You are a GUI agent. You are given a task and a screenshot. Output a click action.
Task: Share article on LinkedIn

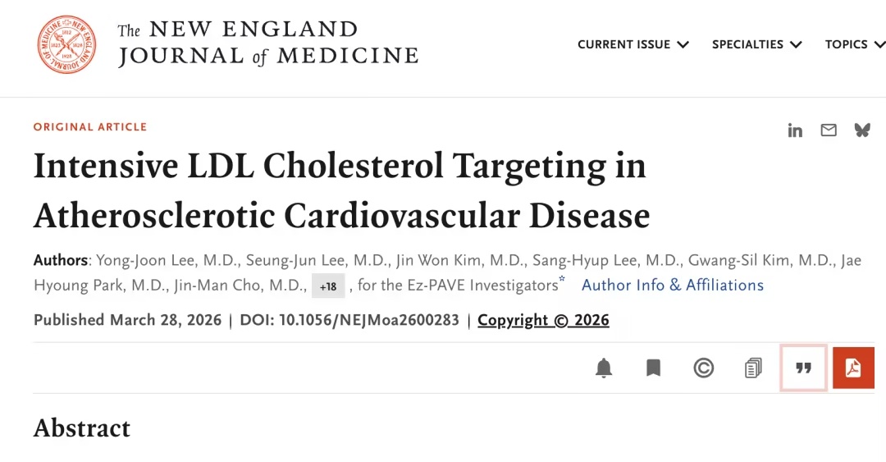coord(795,130)
